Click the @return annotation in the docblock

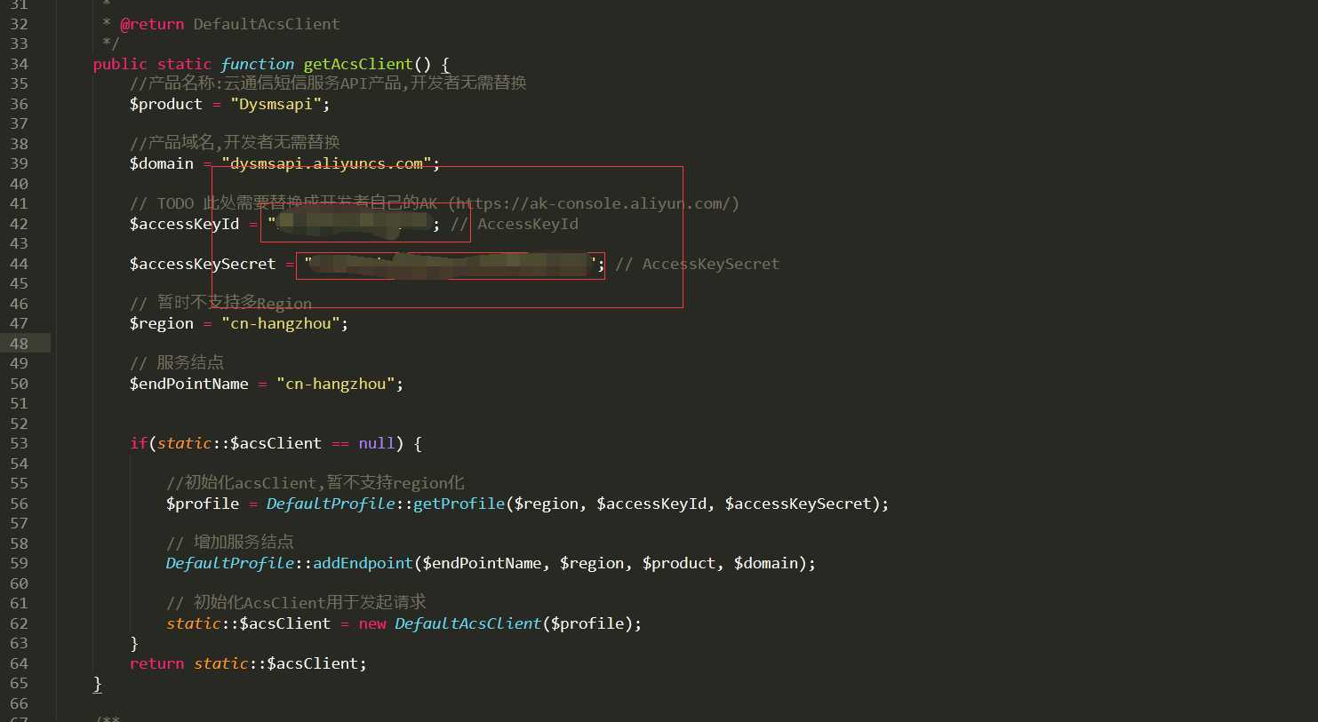(x=152, y=24)
